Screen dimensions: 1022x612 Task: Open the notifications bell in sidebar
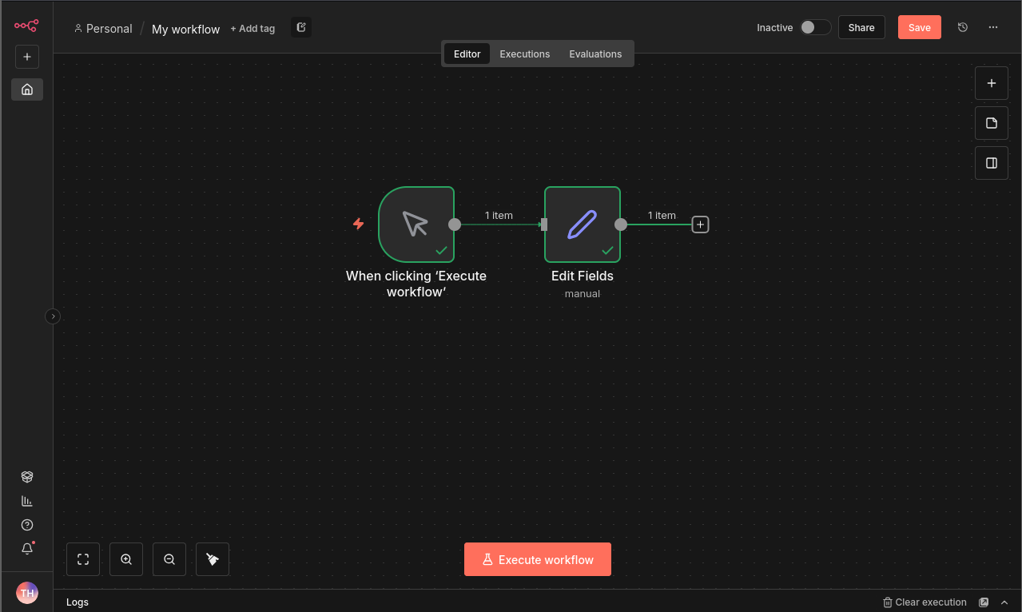tap(27, 549)
